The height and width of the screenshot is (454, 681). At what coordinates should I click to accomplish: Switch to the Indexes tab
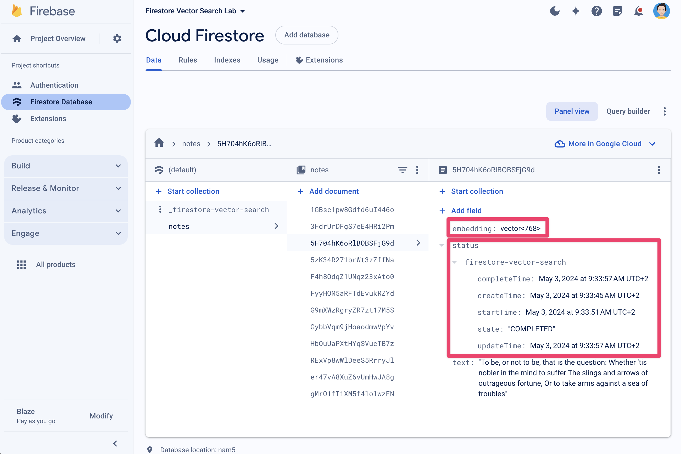coord(227,60)
